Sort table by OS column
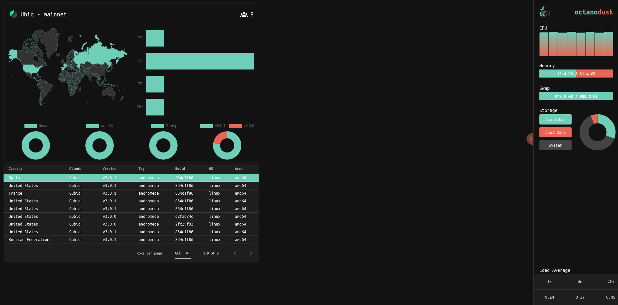This screenshot has height=305, width=618. (x=211, y=169)
